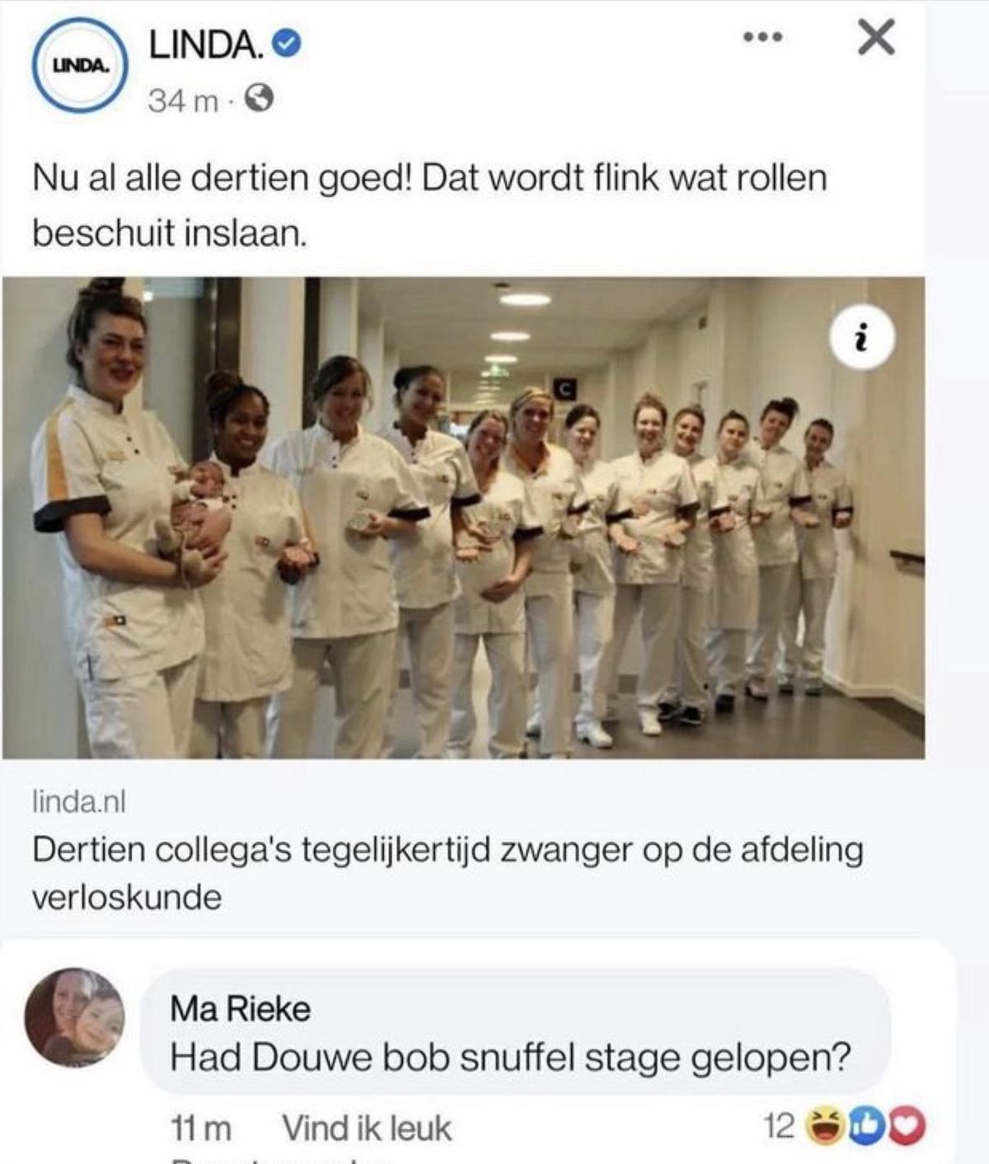
Task: Click 'Vind ik leuk' under the comment
Action: [367, 1128]
